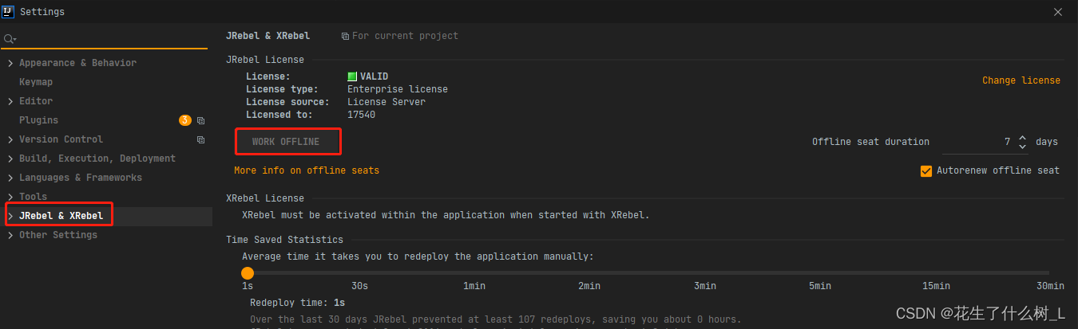The width and height of the screenshot is (1078, 329).
Task: Click the green VALID license status icon
Action: click(x=352, y=76)
